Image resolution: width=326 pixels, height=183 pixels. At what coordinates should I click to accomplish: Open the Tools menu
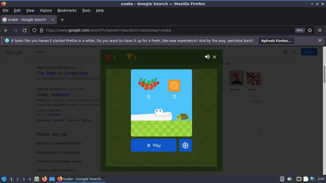click(86, 10)
